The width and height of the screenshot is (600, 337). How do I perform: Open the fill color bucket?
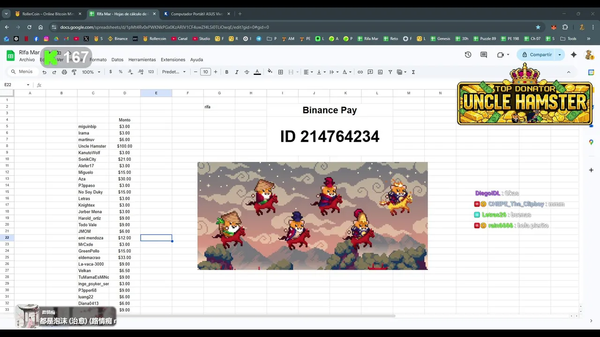coord(270,72)
